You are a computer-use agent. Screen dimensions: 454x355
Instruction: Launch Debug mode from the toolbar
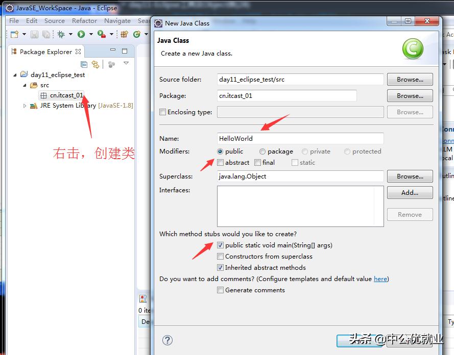tap(61, 34)
